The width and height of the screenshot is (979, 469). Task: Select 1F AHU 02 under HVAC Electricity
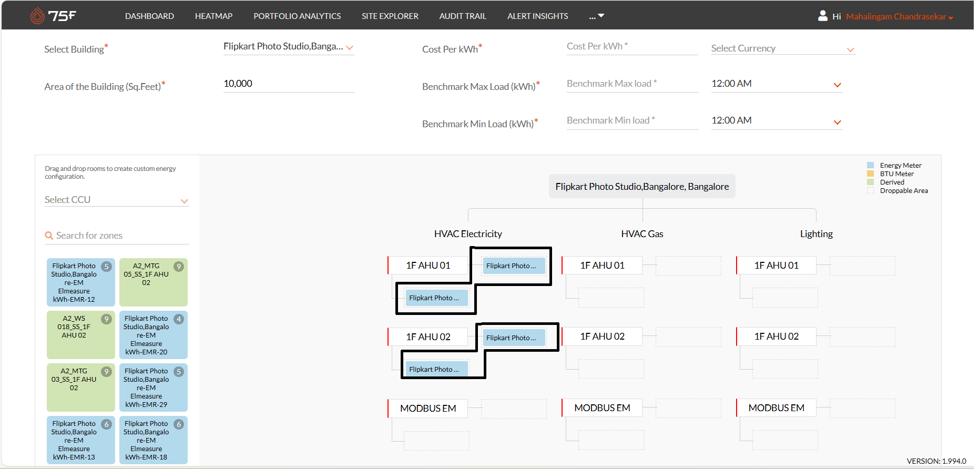coord(428,337)
